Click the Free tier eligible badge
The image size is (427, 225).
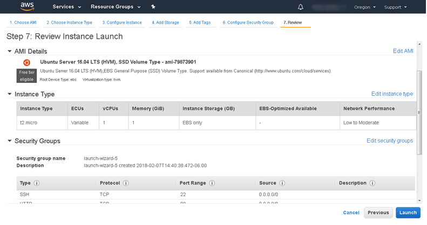point(26,76)
